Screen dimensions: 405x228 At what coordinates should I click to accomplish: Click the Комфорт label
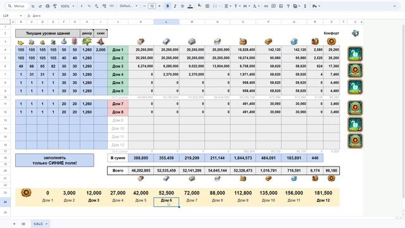331,33
